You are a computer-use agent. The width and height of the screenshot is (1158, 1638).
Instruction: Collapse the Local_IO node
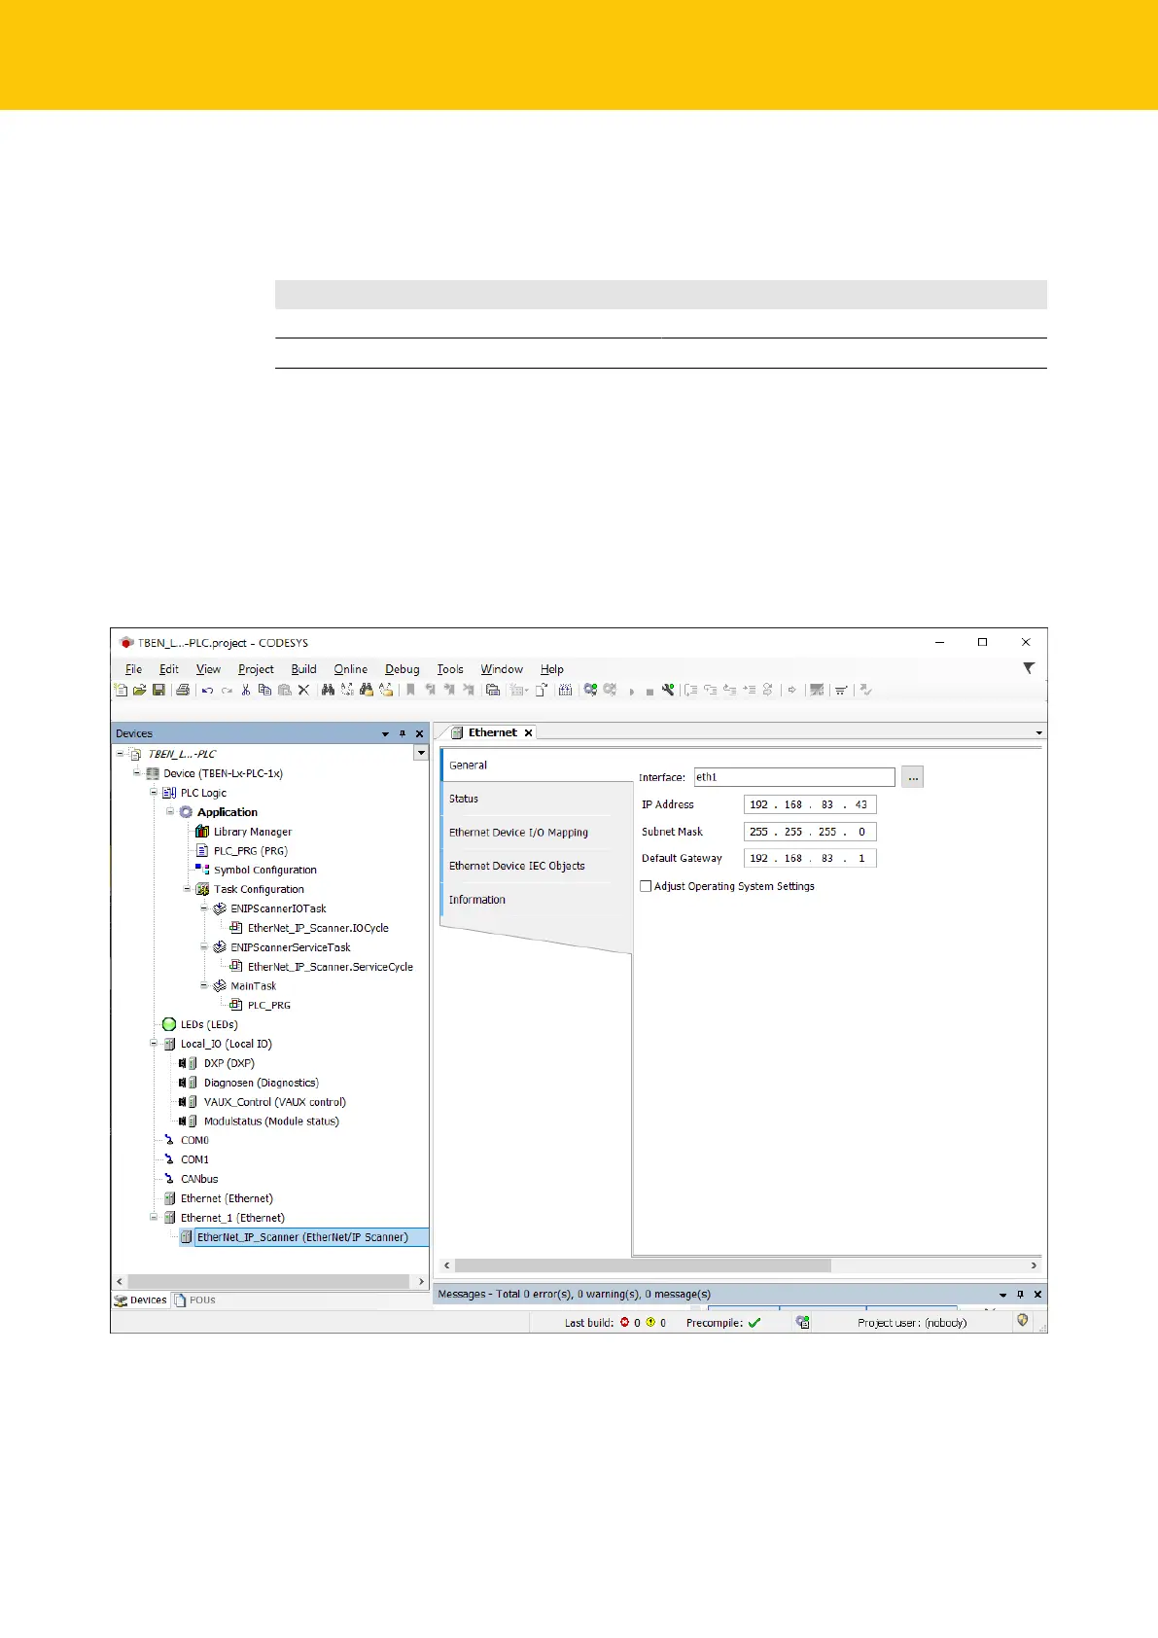pyautogui.click(x=154, y=1044)
